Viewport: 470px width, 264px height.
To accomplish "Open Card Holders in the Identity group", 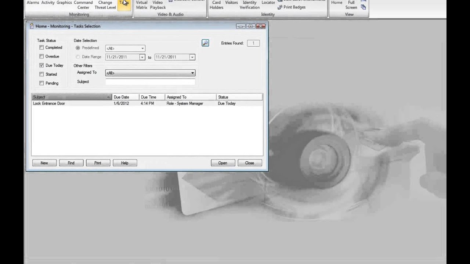I will 217,5.
